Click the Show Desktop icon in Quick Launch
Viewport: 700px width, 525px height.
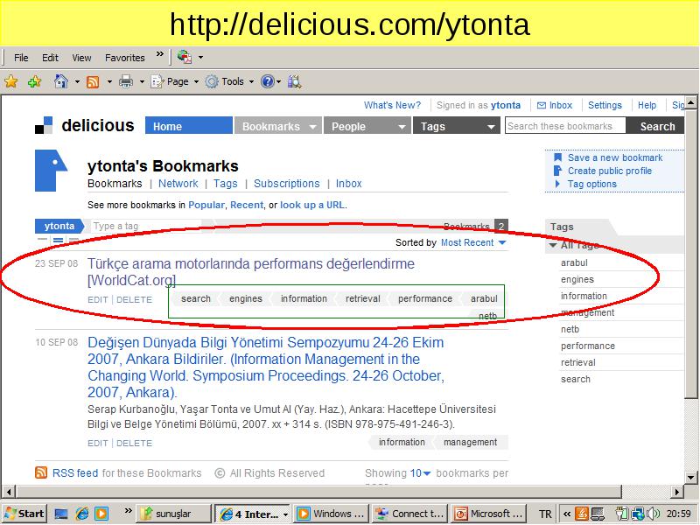point(61,514)
